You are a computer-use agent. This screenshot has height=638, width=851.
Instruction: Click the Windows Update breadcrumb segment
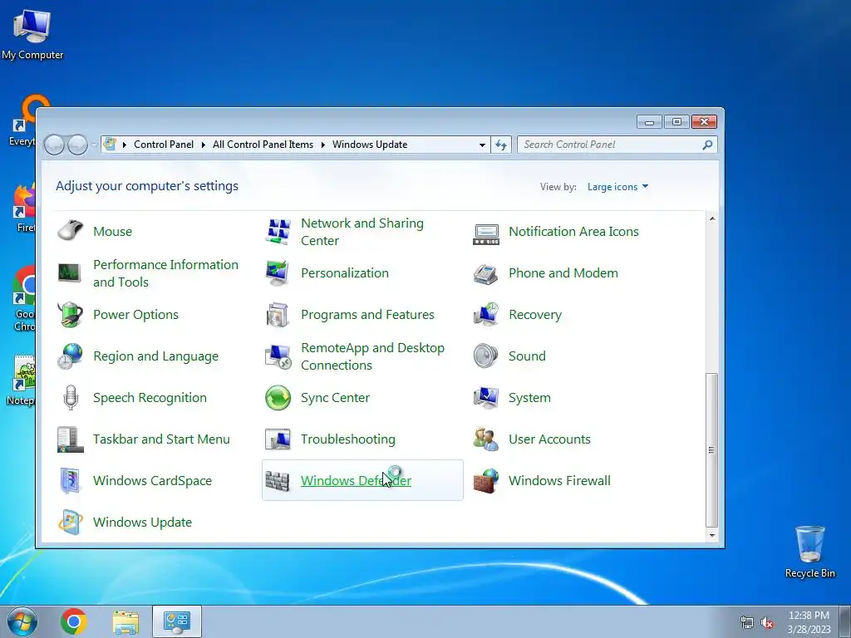pos(370,145)
